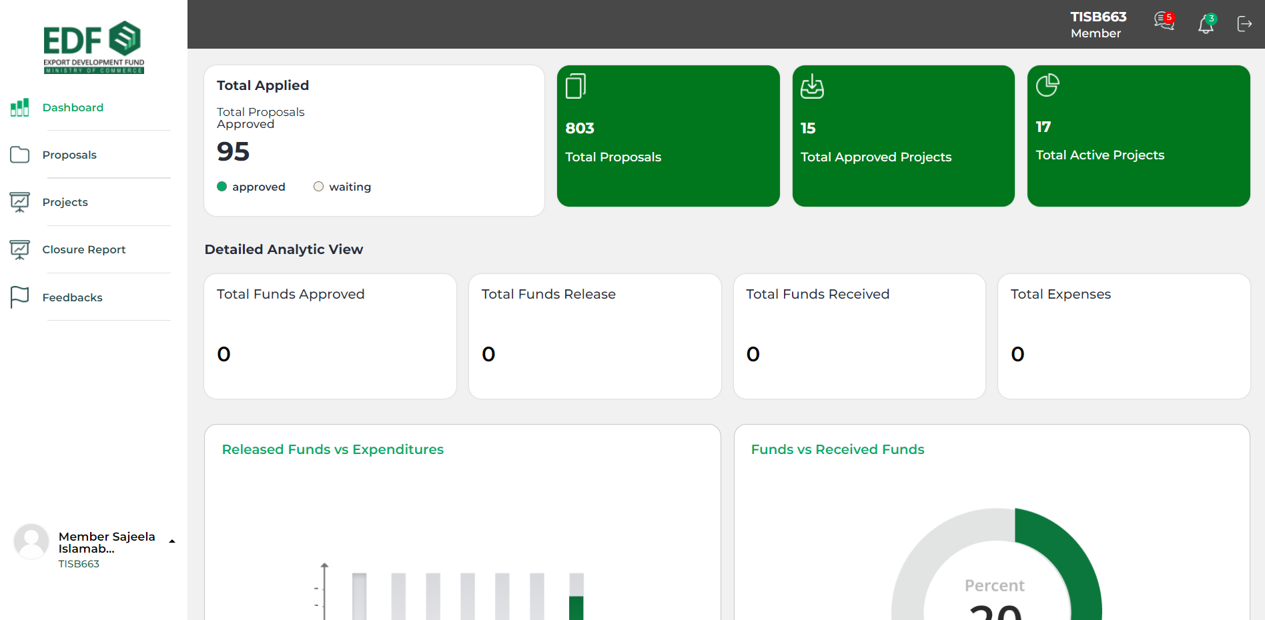Viewport: 1265px width, 620px height.
Task: Expand the Member Sajeela profile caret
Action: click(x=172, y=541)
